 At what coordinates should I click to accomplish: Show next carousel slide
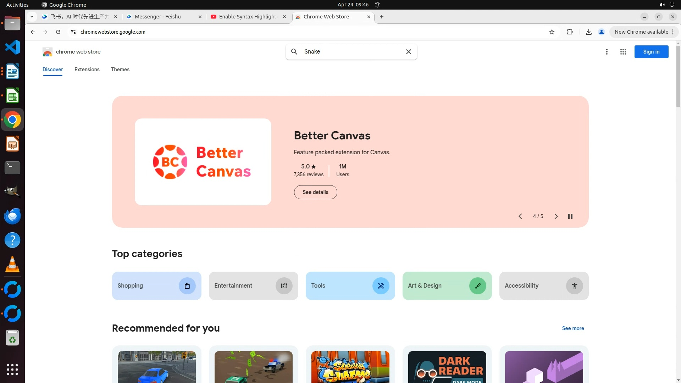(556, 216)
